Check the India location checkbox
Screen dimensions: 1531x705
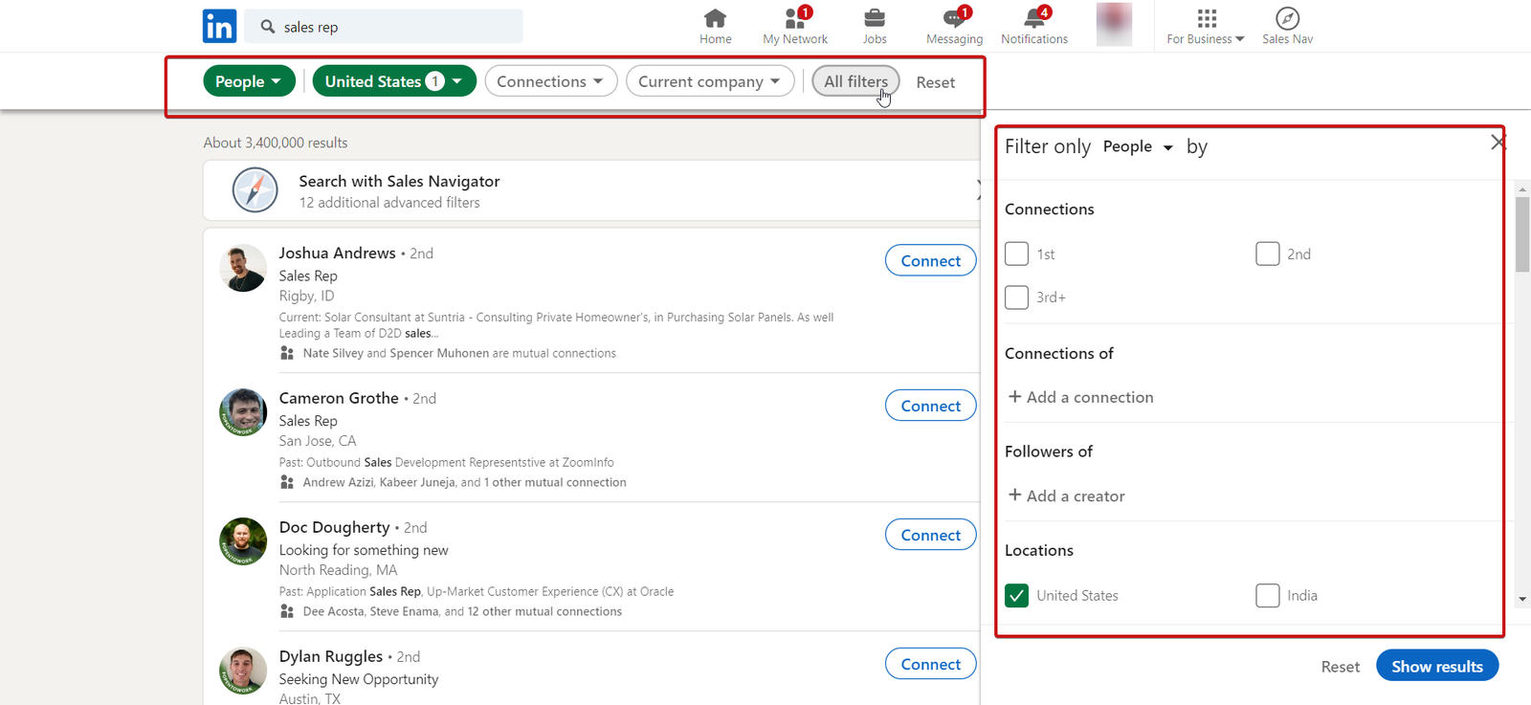[1268, 595]
